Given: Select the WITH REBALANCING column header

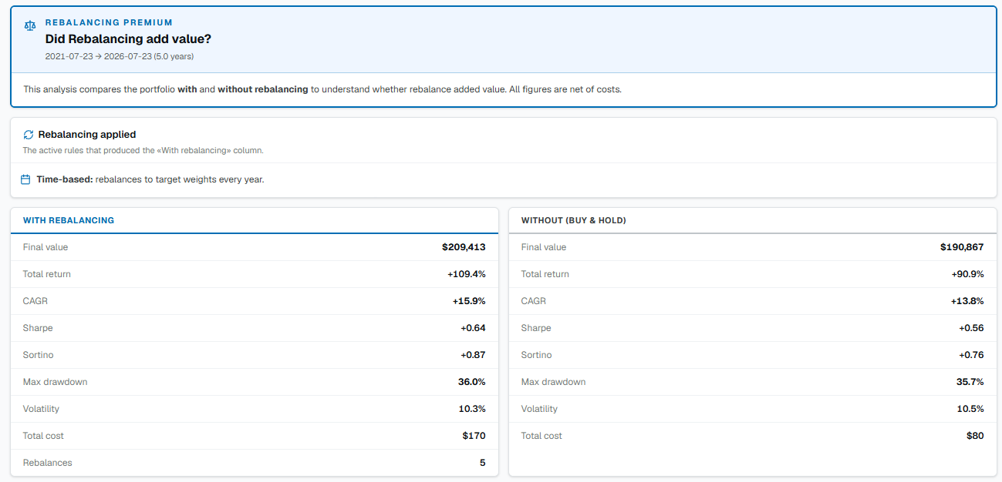Looking at the screenshot, I should 69,220.
